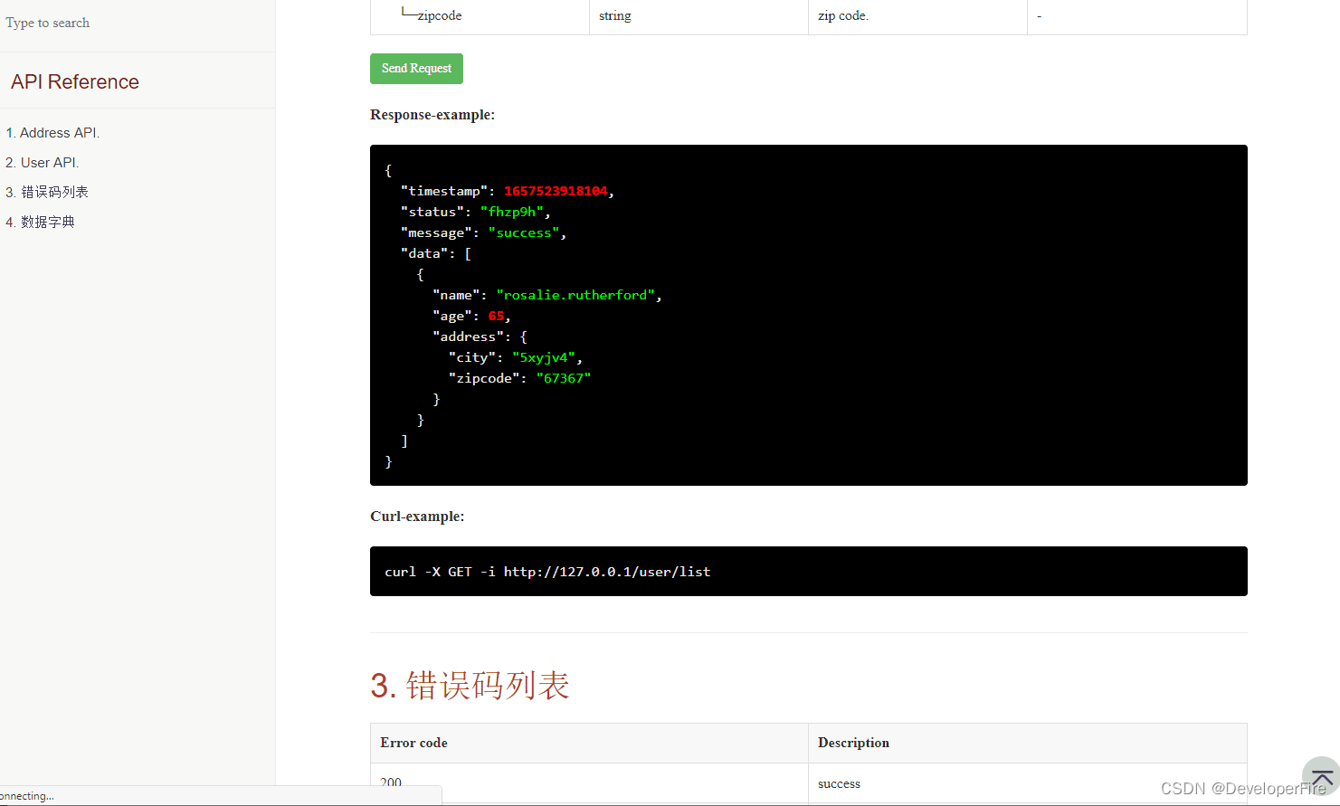This screenshot has width=1340, height=806.
Task: Click the "data" key in response JSON
Action: click(424, 253)
